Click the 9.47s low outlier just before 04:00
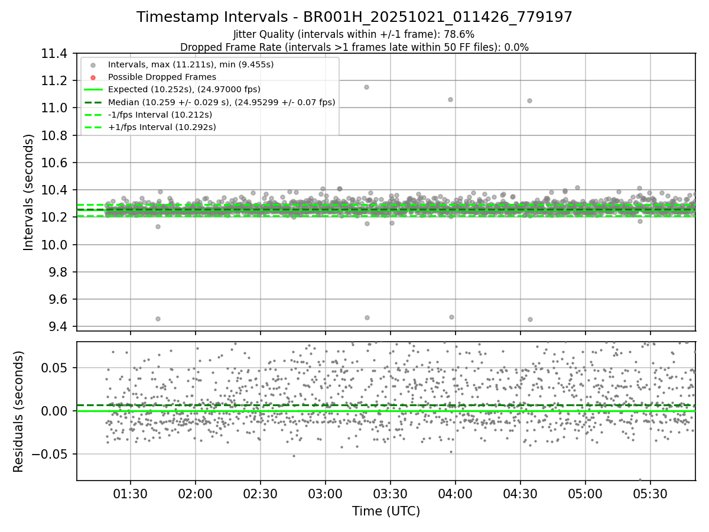 point(451,317)
